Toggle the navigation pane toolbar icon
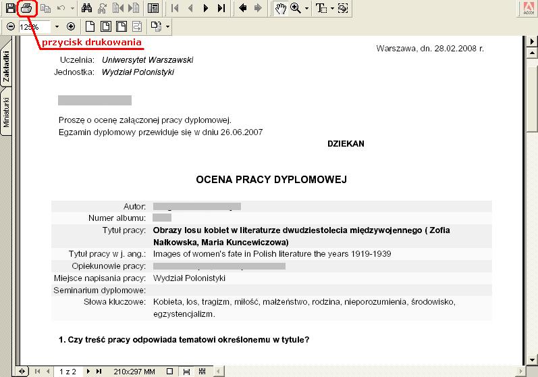The height and width of the screenshot is (377, 538). 153,8
